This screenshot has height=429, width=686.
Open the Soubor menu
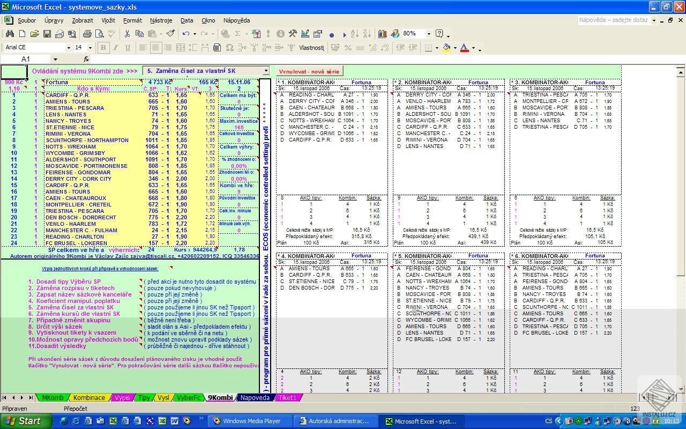pos(27,20)
